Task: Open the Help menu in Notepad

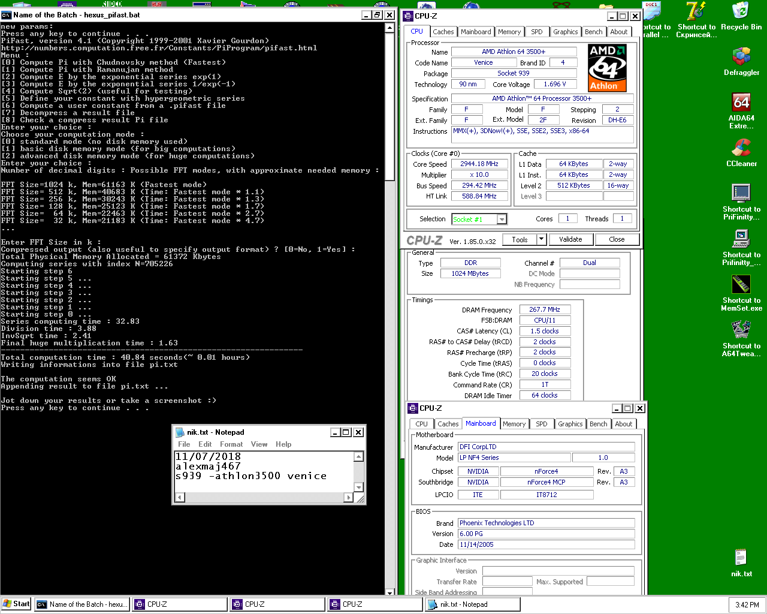Action: (283, 444)
